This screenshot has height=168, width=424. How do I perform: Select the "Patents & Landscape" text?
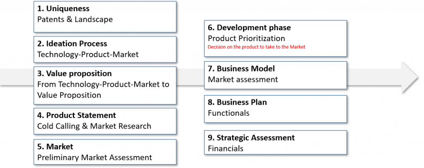pyautogui.click(x=75, y=19)
